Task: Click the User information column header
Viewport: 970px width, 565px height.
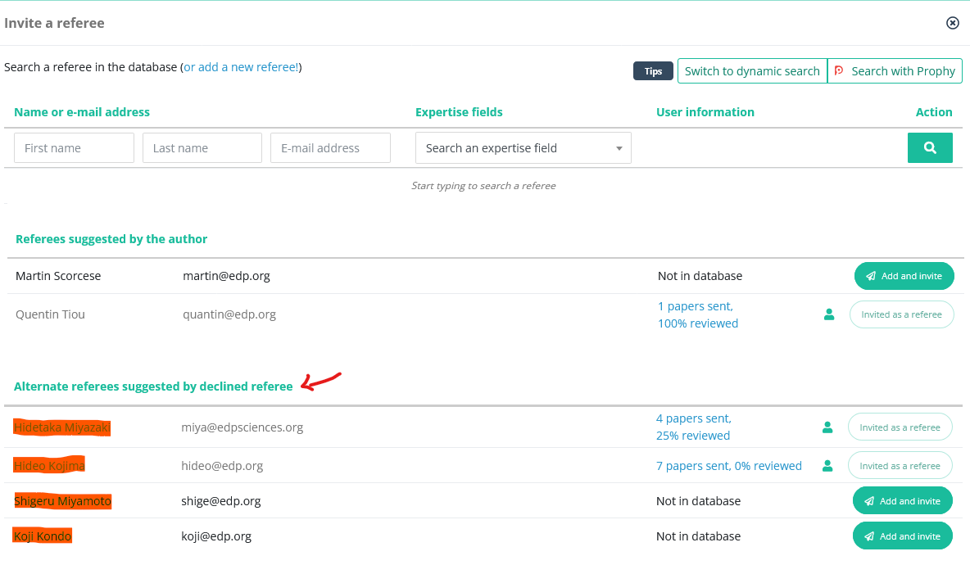Action: [x=705, y=112]
